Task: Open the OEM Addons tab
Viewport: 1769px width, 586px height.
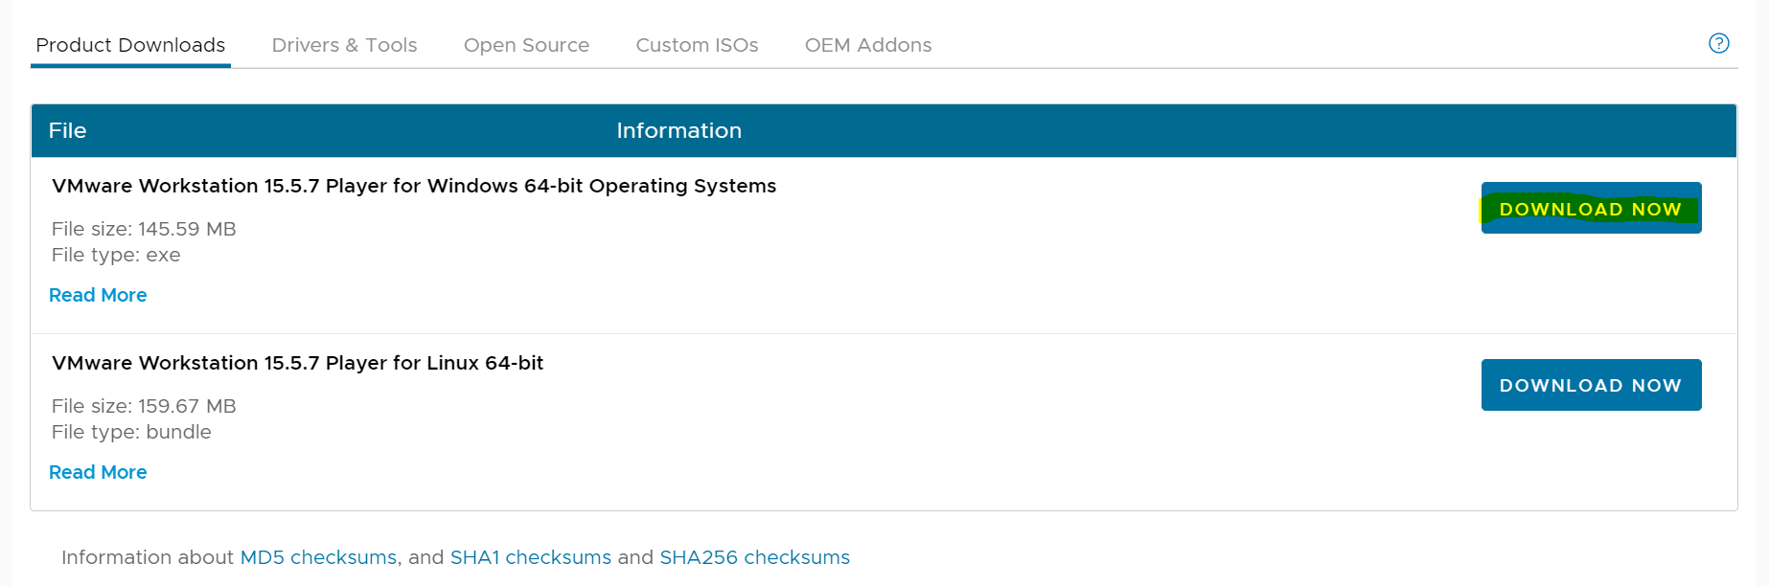Action: point(868,45)
